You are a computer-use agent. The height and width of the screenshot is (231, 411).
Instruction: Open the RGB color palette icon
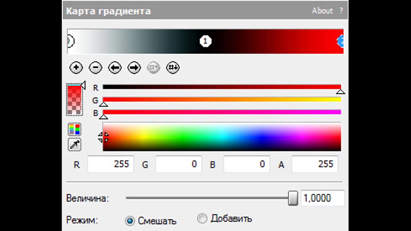point(74,129)
